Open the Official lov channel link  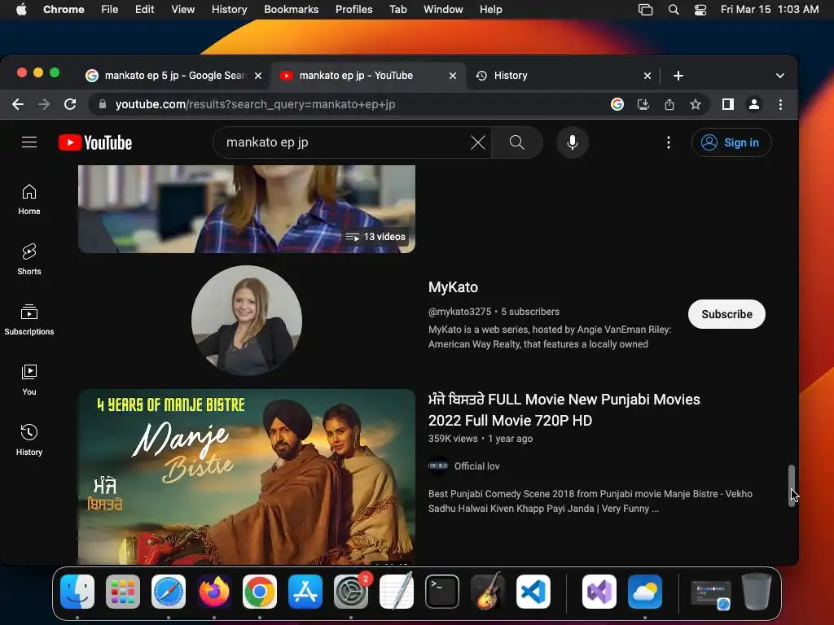[x=476, y=466]
